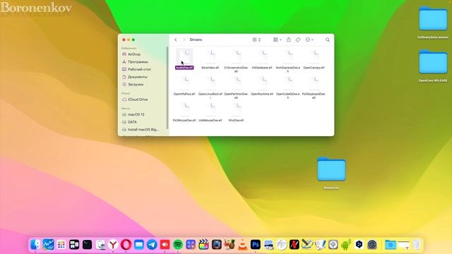
Task: Open Finder from the dock
Action: click(35, 245)
